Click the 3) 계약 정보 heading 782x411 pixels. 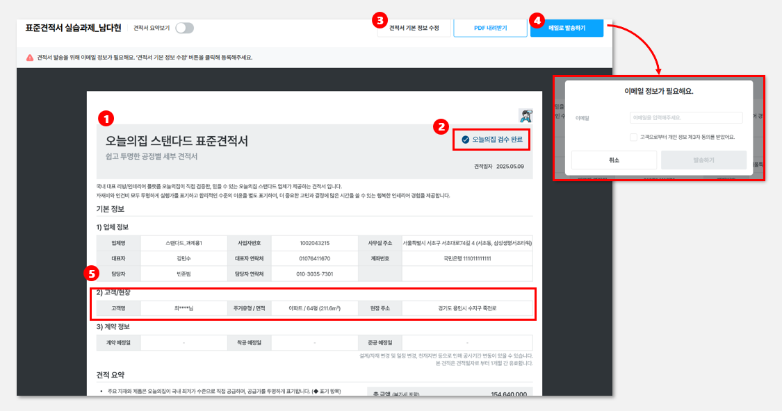(x=113, y=327)
